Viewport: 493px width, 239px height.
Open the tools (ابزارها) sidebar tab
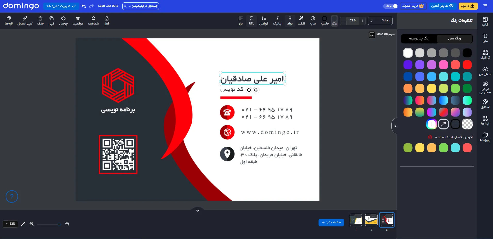point(485,120)
